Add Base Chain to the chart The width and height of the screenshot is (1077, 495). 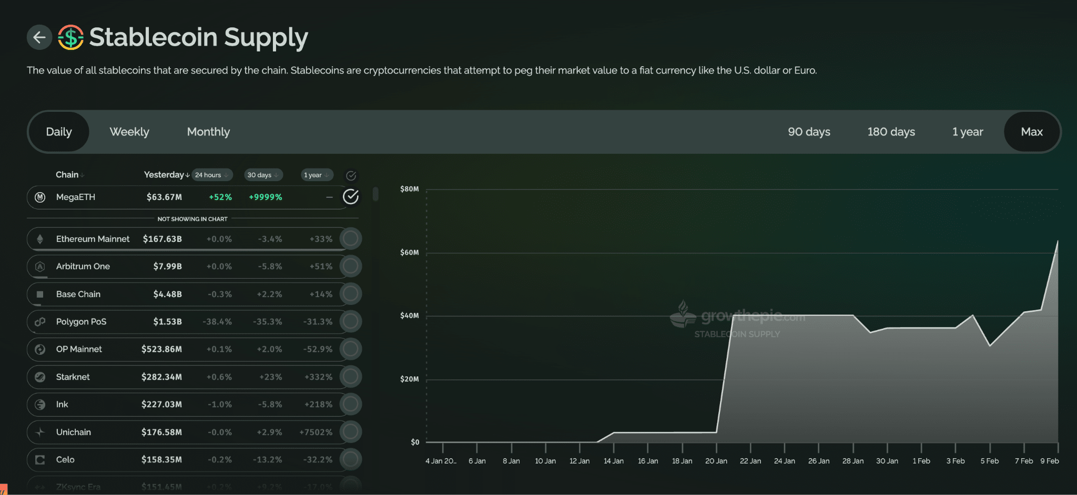click(x=350, y=294)
